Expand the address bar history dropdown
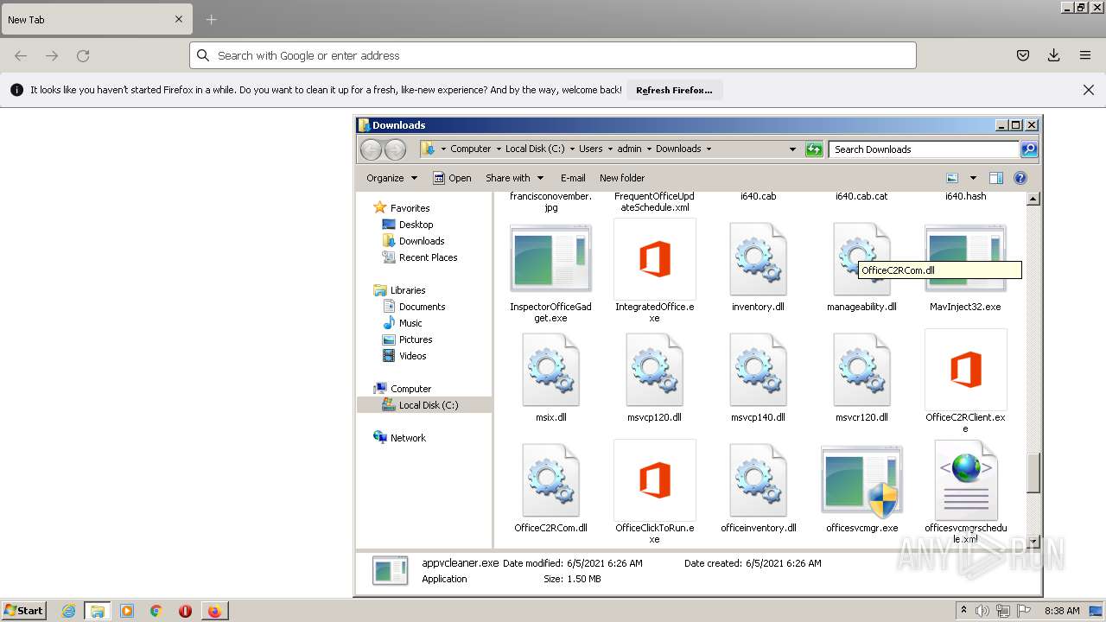This screenshot has height=622, width=1106. (x=792, y=149)
